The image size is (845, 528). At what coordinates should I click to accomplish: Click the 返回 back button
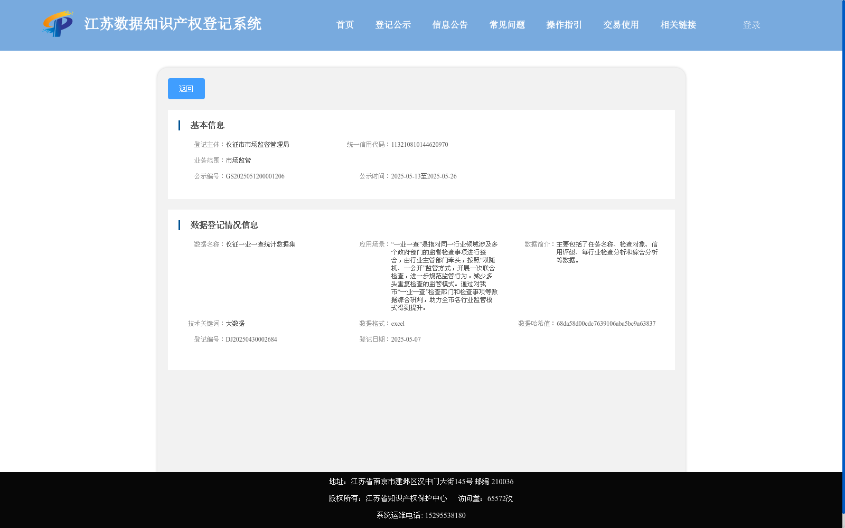pyautogui.click(x=186, y=89)
